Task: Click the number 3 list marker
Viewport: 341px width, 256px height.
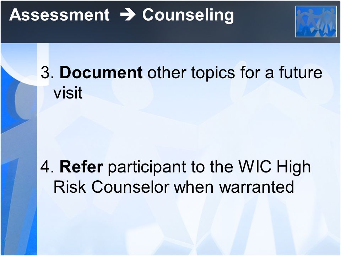Action: pos(47,73)
